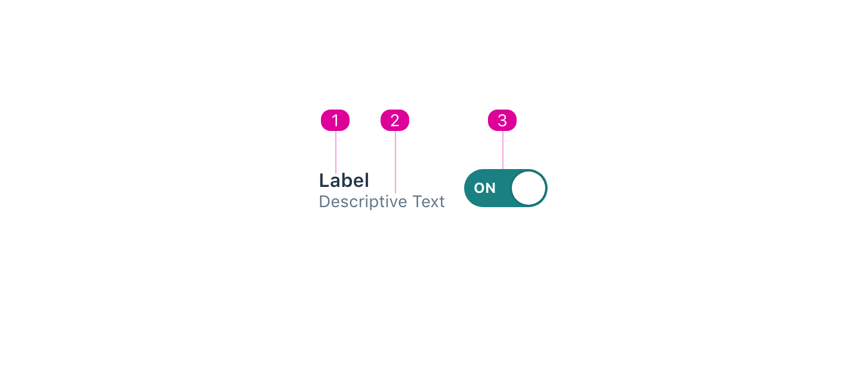859x381 pixels.
Task: Click the rounded badge containing number 3
Action: 503,120
